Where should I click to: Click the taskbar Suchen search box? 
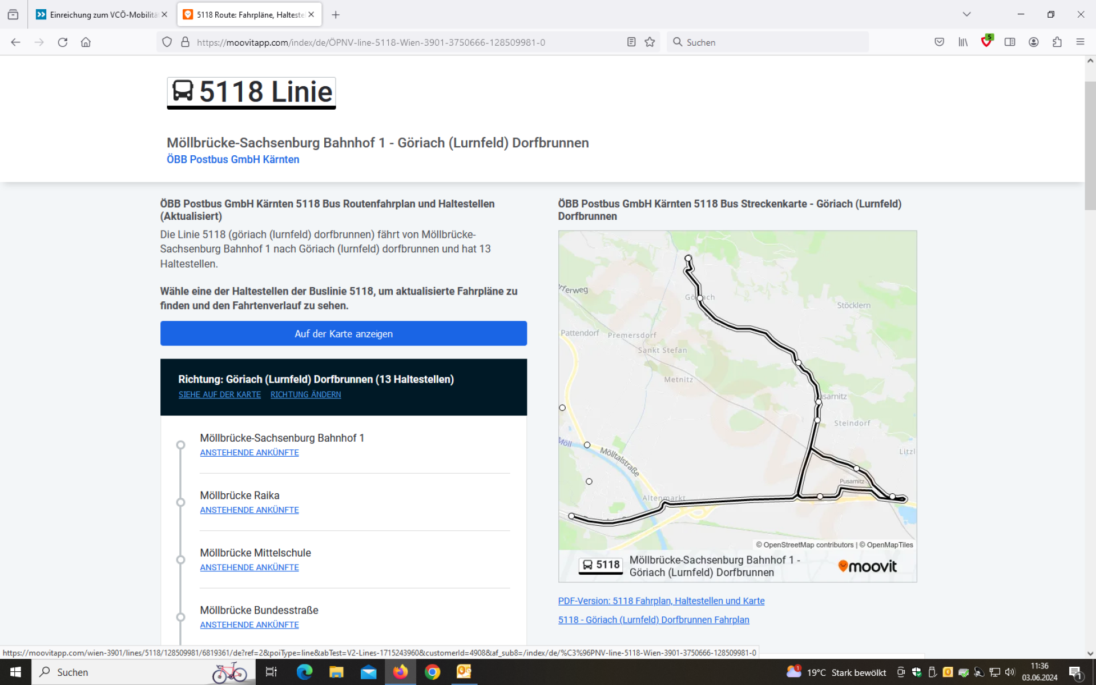click(143, 672)
